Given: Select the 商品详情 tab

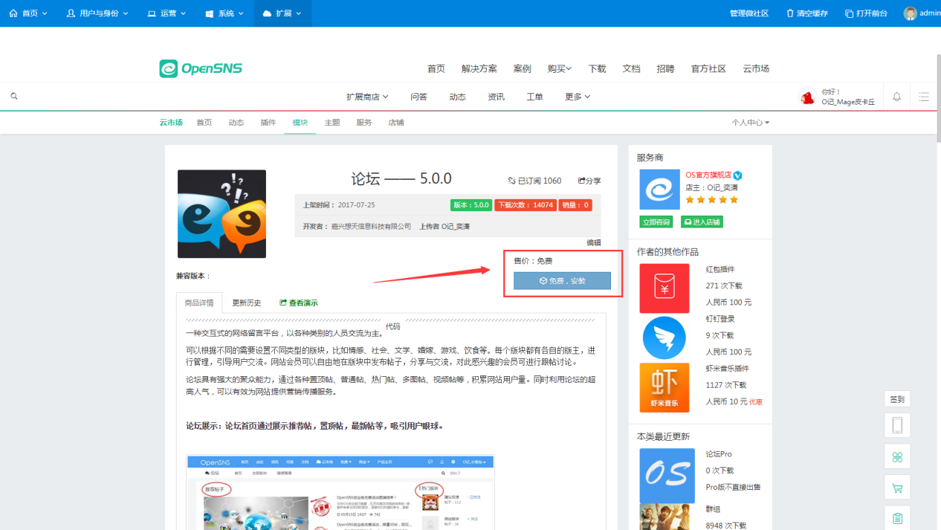Looking at the screenshot, I should [199, 303].
